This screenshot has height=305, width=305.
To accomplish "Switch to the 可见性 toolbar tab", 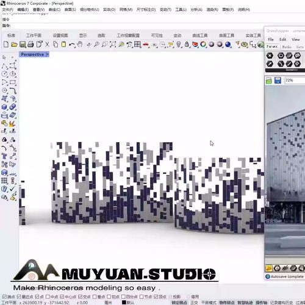I will tap(157, 35).
